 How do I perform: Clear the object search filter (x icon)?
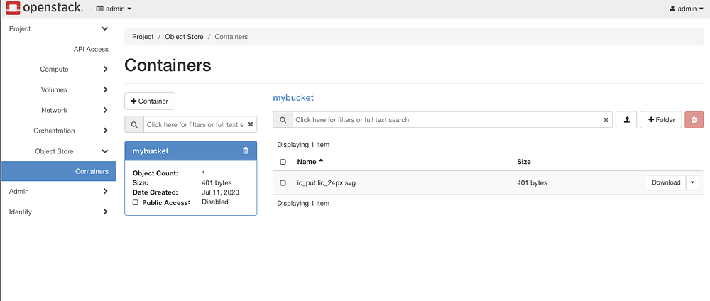point(606,120)
